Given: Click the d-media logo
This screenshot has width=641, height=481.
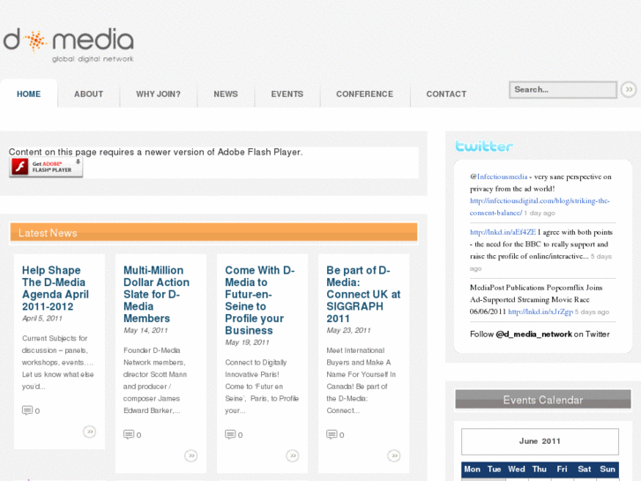Looking at the screenshot, I should click(x=69, y=45).
